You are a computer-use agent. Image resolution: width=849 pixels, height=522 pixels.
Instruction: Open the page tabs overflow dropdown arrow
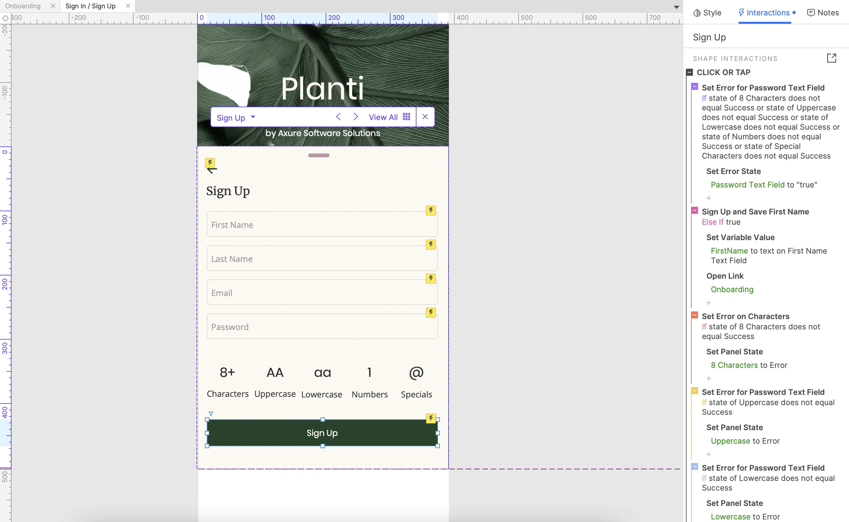click(x=676, y=7)
